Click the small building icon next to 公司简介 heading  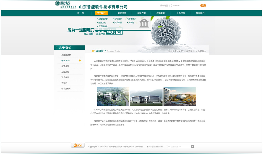tap(93, 51)
